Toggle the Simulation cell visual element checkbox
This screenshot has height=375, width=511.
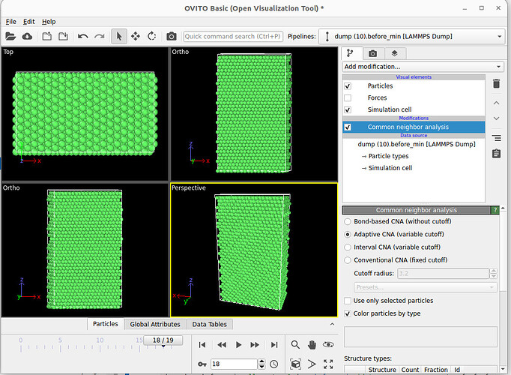click(348, 109)
